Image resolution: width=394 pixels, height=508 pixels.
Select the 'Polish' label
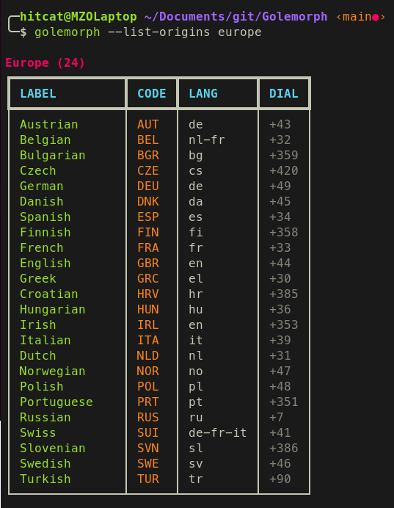tap(41, 387)
